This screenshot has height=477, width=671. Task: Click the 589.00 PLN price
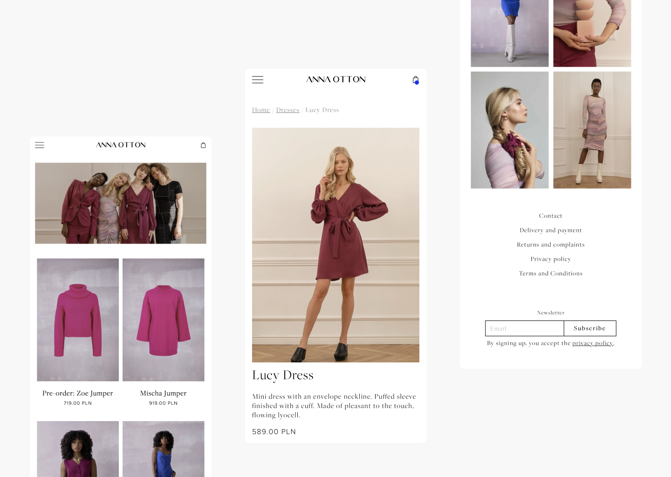pos(274,432)
